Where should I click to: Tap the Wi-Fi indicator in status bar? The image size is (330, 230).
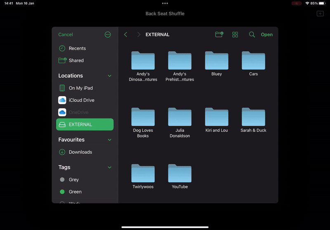coord(307,3)
